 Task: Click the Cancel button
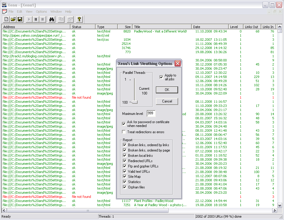tap(167, 101)
